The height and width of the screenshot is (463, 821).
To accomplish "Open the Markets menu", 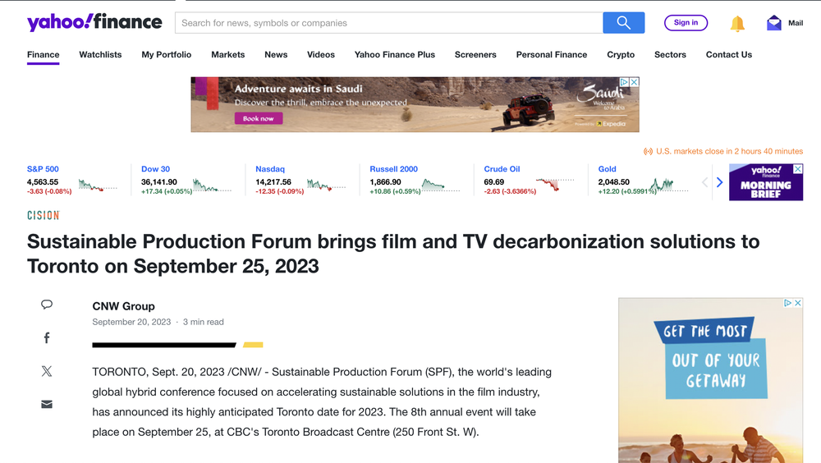I will [x=227, y=54].
